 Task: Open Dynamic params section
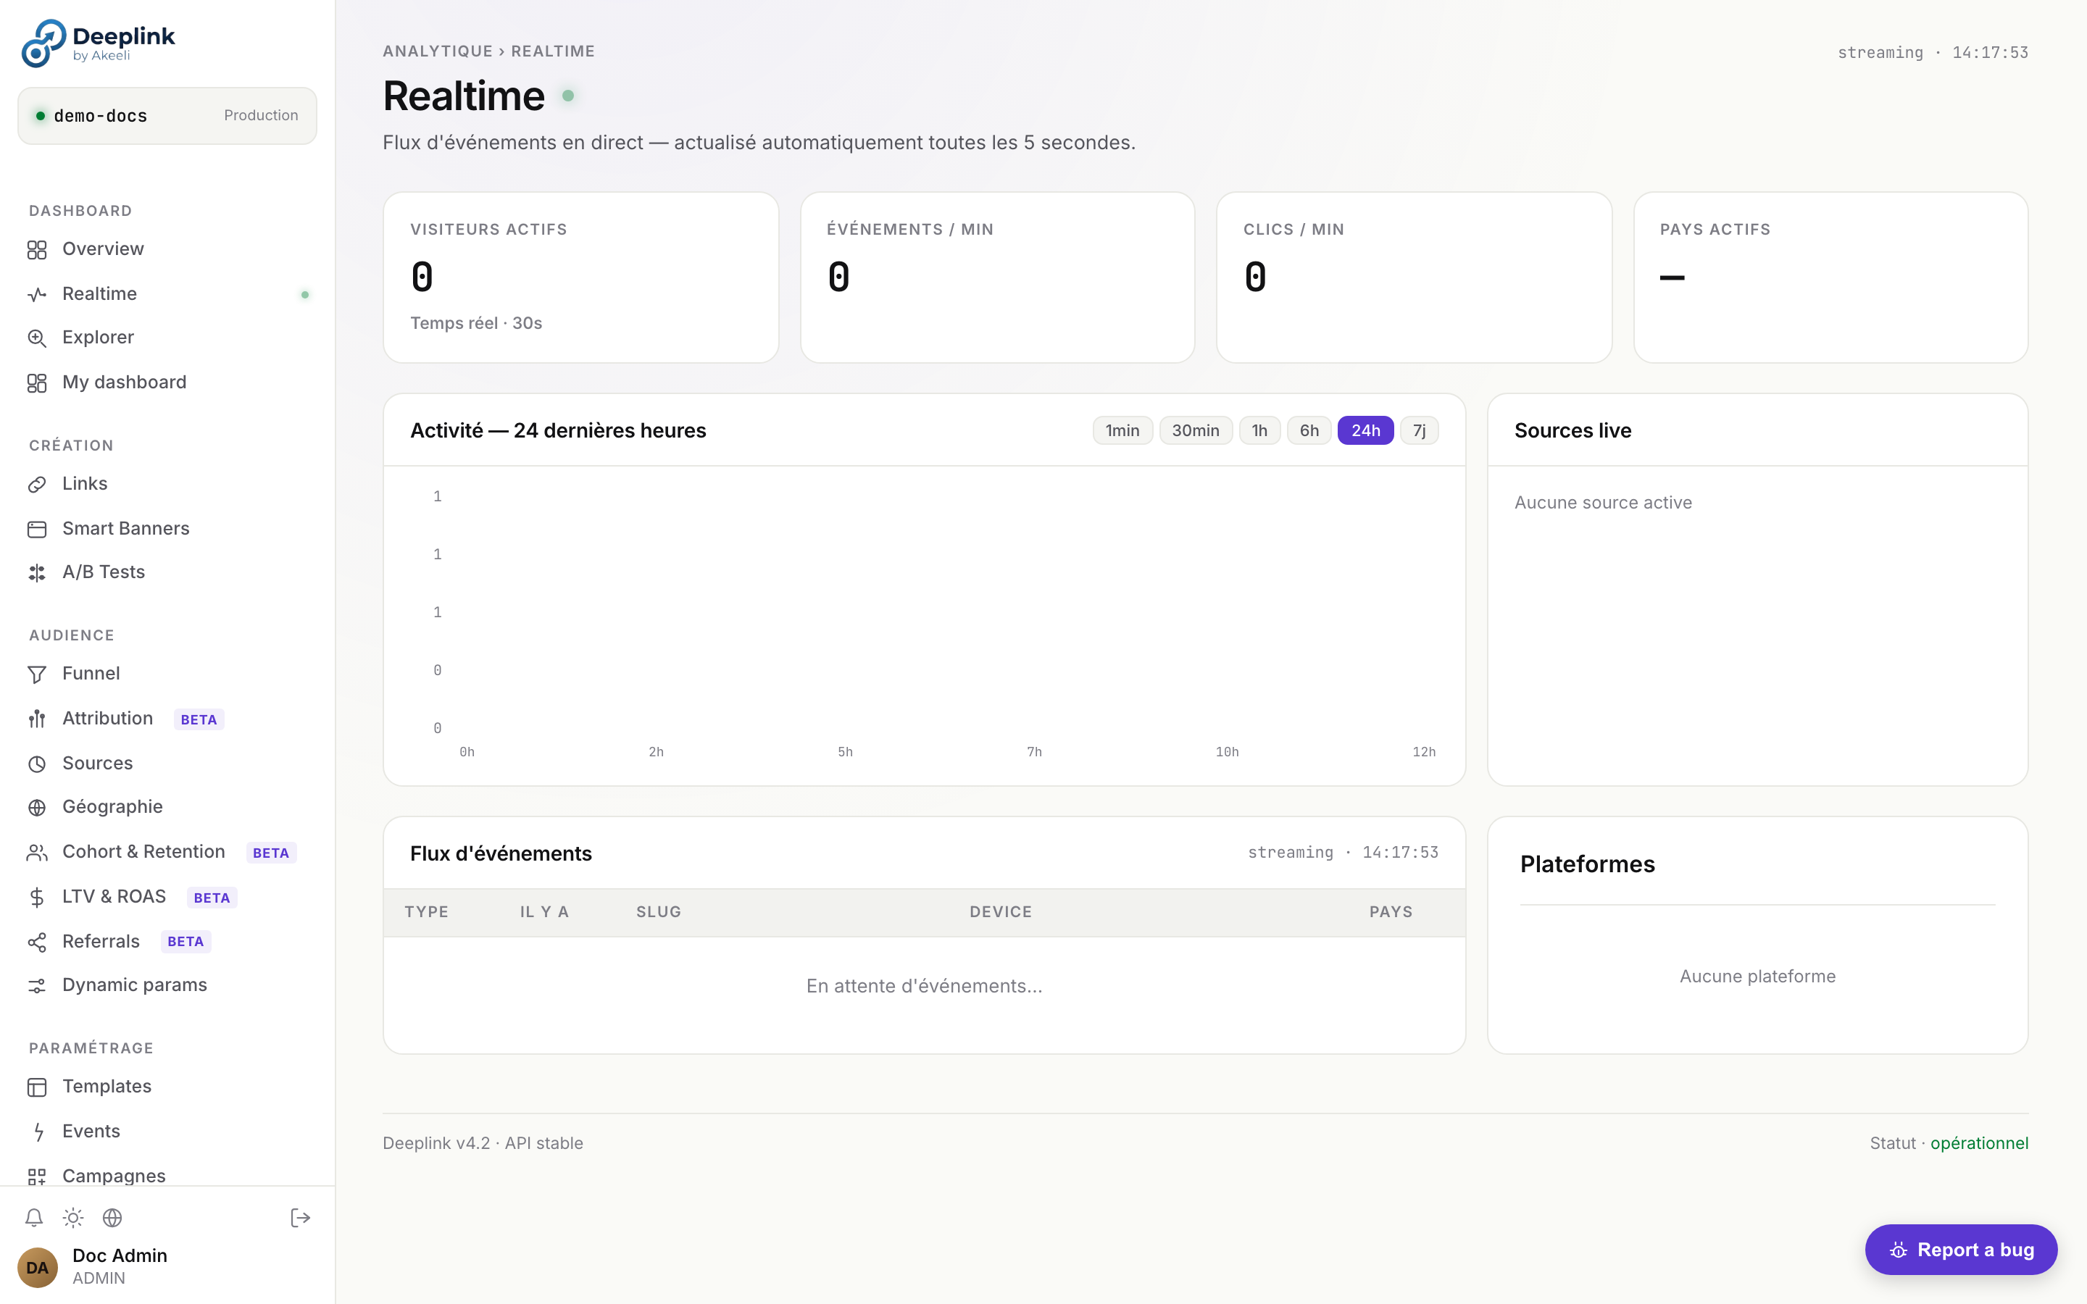click(x=167, y=985)
